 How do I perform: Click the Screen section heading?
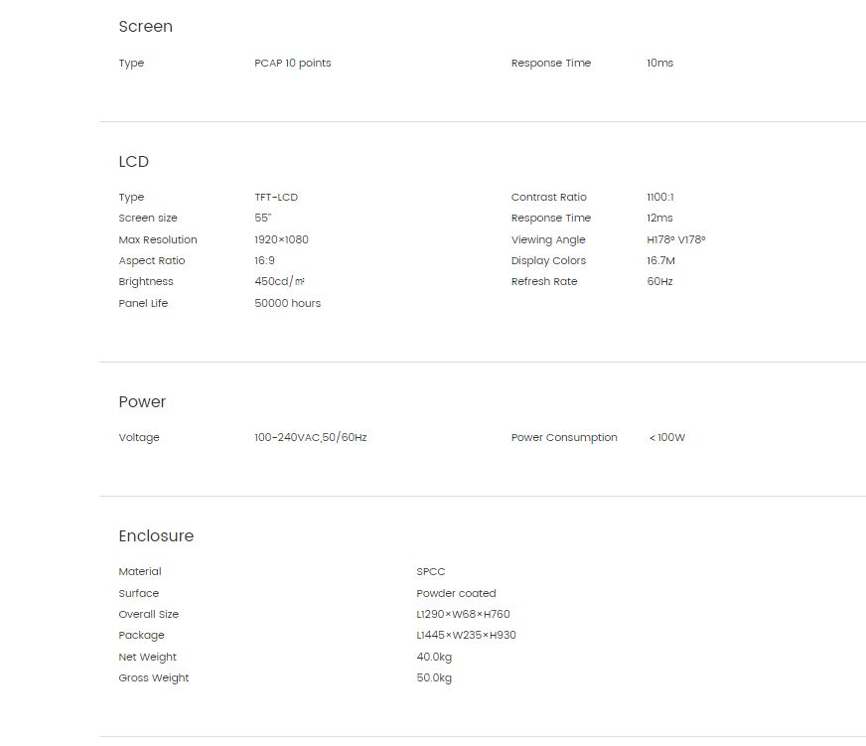pos(145,27)
